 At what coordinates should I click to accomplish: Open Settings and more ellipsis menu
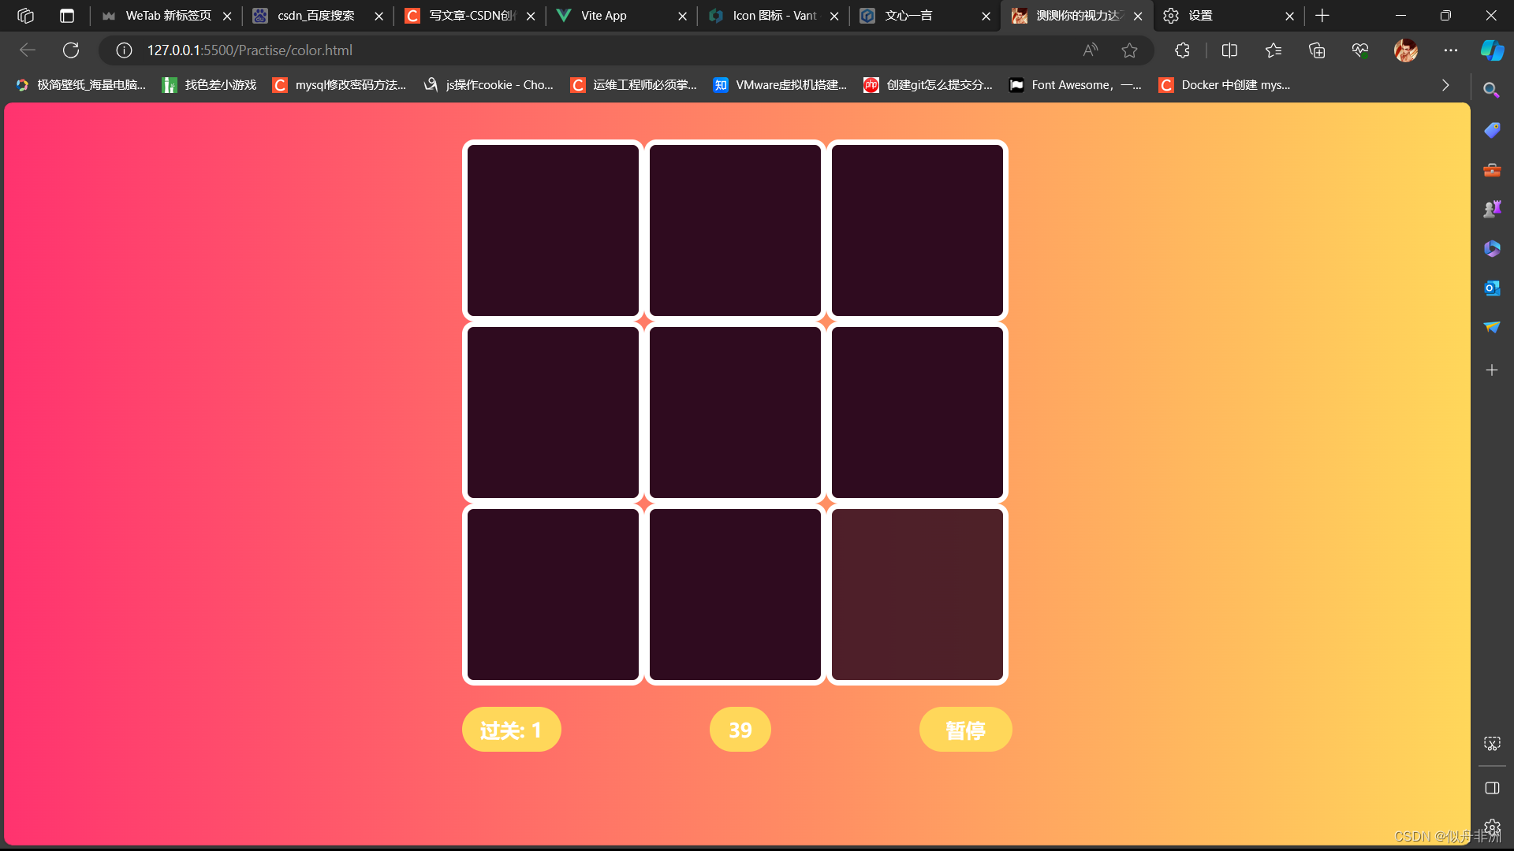[1450, 50]
